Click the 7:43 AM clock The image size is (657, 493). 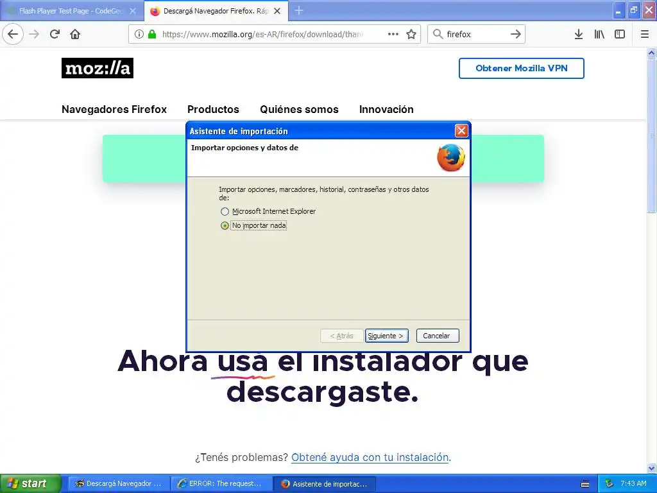point(633,484)
